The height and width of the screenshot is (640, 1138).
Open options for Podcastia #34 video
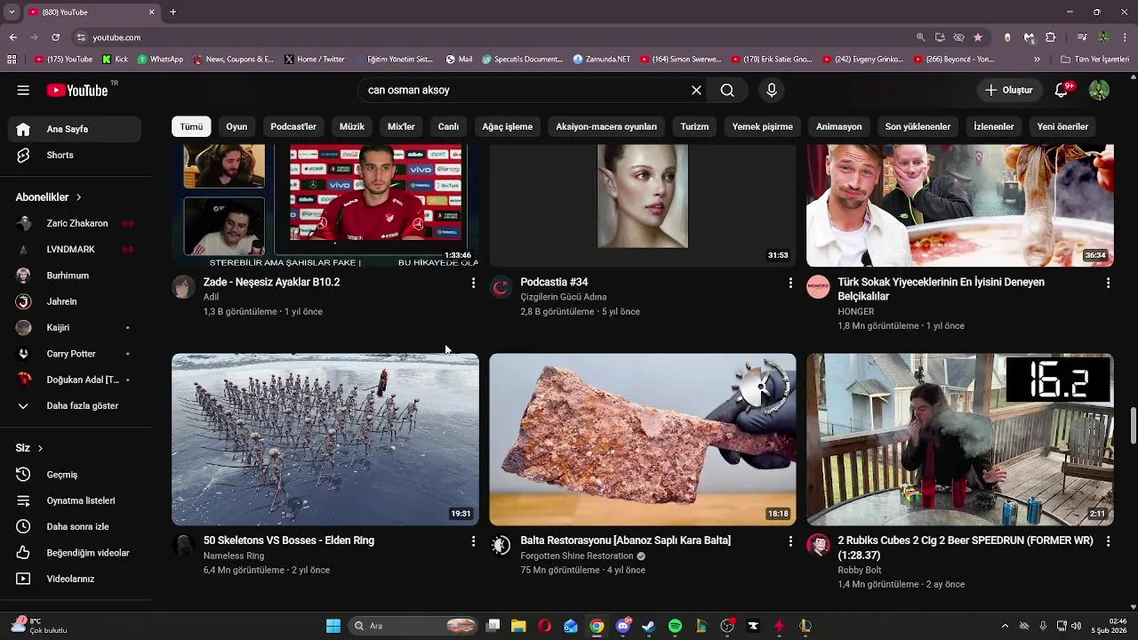pos(790,283)
